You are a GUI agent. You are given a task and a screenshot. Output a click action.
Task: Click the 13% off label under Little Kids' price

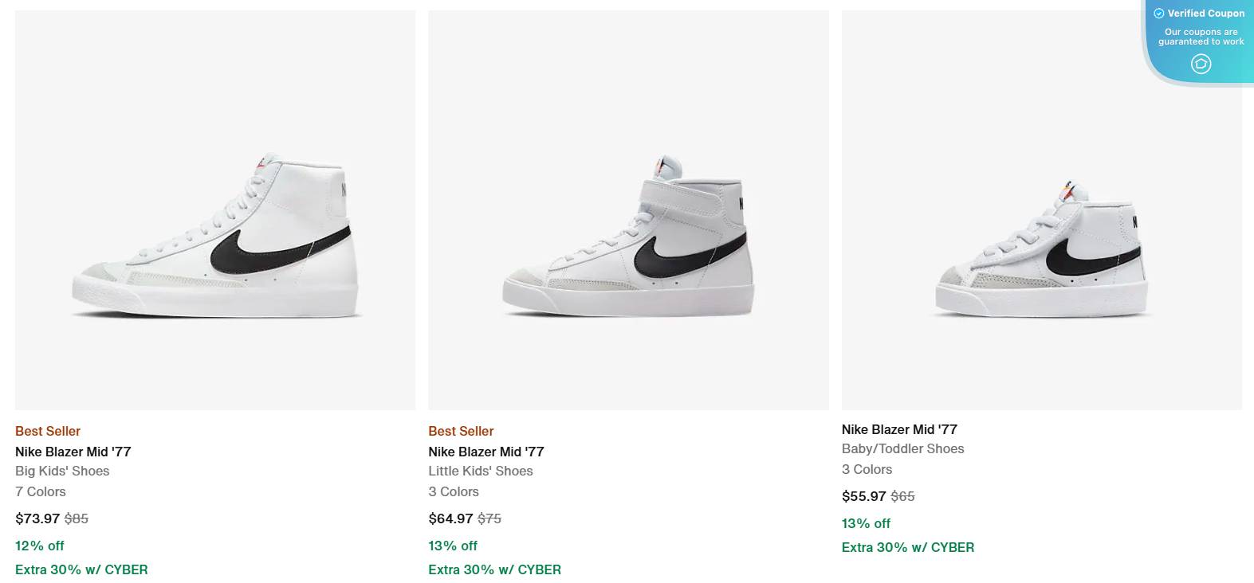pos(452,546)
